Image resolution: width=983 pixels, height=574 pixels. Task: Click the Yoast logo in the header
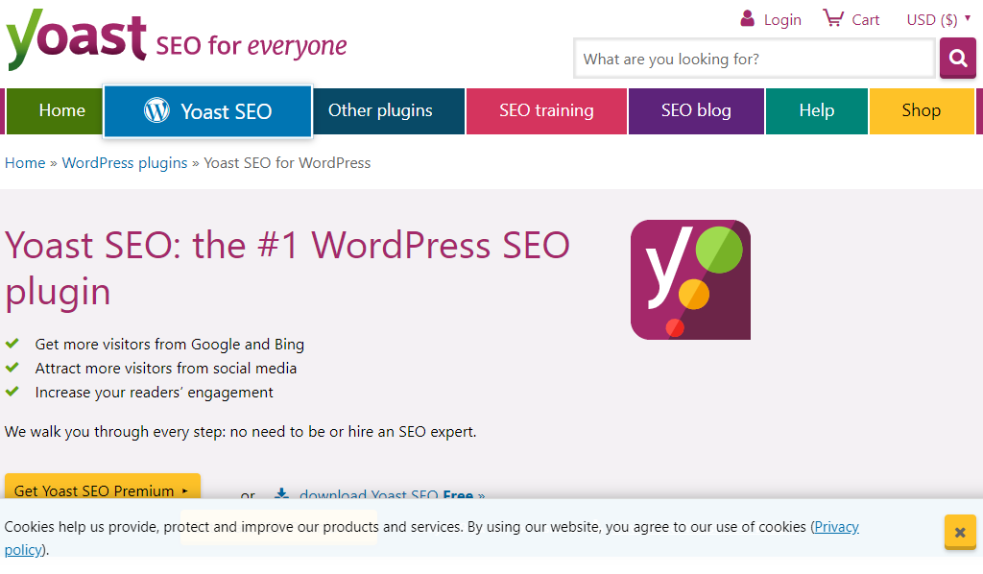(x=77, y=39)
